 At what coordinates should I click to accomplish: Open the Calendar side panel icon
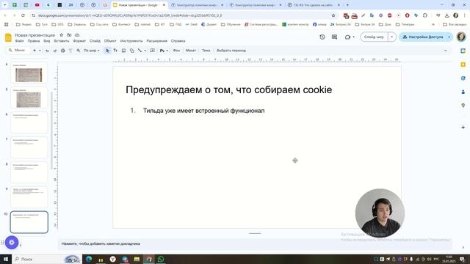(463, 51)
